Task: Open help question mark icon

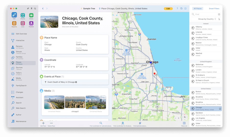Action: click(177, 8)
